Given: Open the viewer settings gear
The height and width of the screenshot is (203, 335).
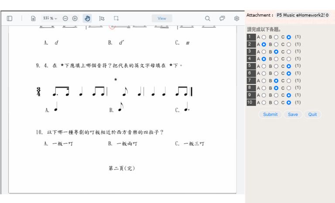Looking at the screenshot, I should point(236,19).
